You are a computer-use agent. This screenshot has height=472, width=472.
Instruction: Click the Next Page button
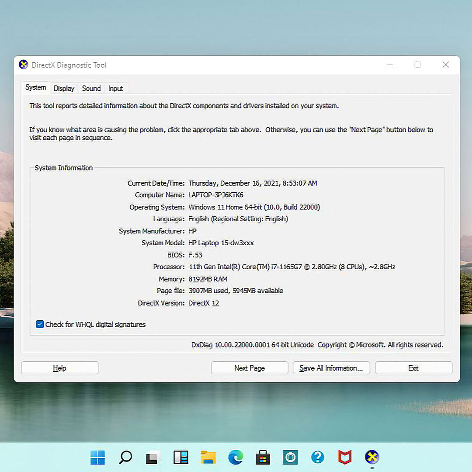[x=250, y=368]
